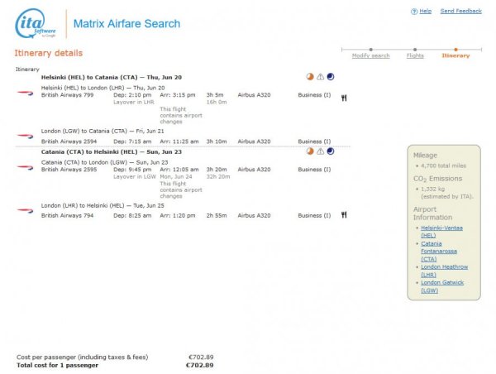This screenshot has width=496, height=374.
Task: Click warning triangle icon for return trip
Action: (x=320, y=151)
